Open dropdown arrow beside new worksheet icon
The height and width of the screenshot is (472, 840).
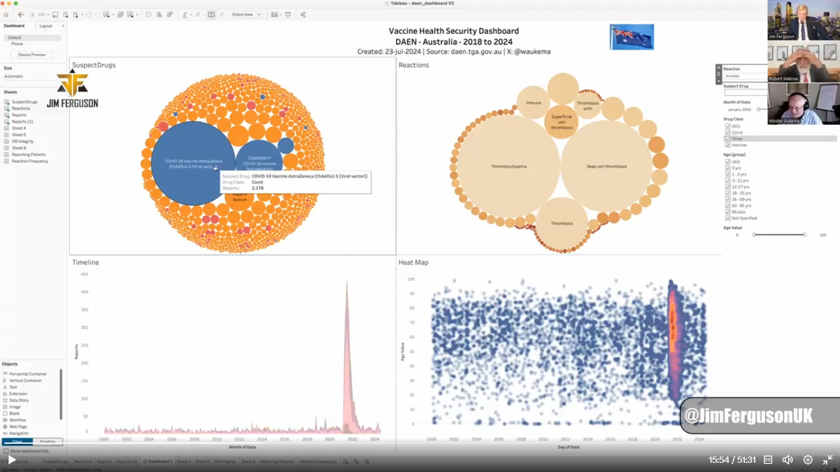(113, 15)
